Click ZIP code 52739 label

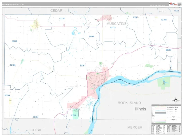coord(7,95)
